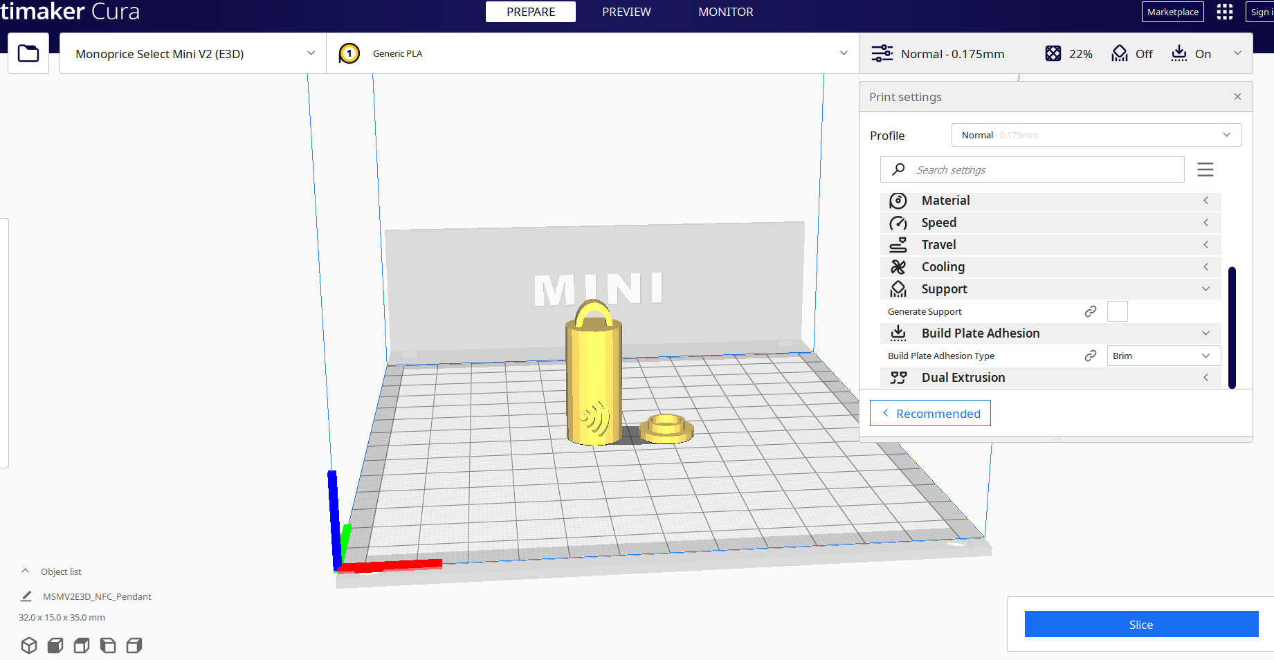Viewport: 1274px width, 660px height.
Task: Open the Generic PLA material dropdown
Action: coord(592,53)
